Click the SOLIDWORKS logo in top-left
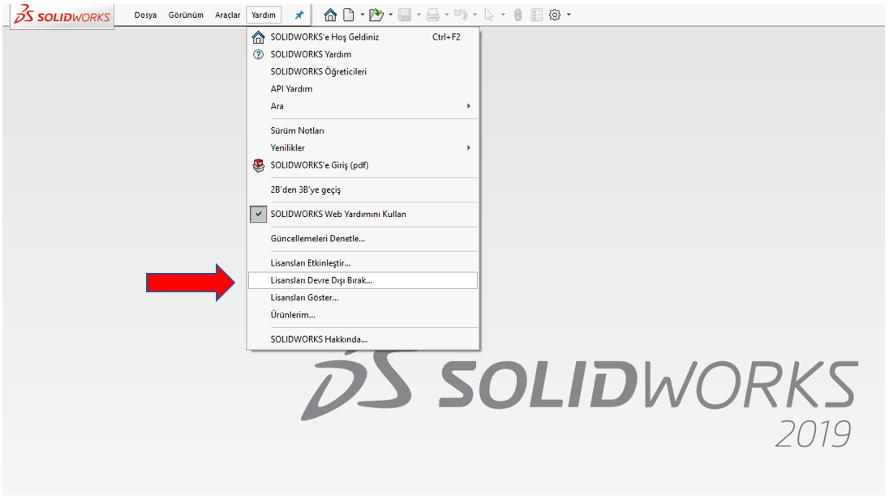Image resolution: width=889 pixels, height=498 pixels. [x=62, y=15]
